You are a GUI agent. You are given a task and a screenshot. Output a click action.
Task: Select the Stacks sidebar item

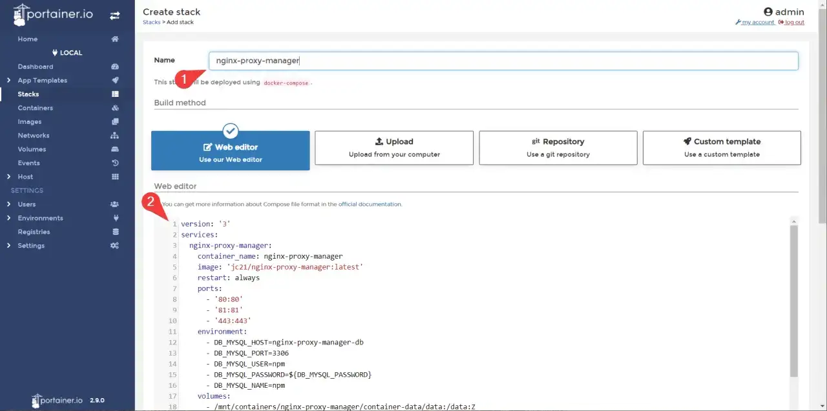[67, 94]
